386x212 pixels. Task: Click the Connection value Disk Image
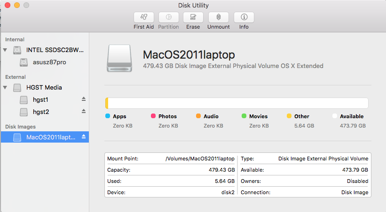coord(355,193)
